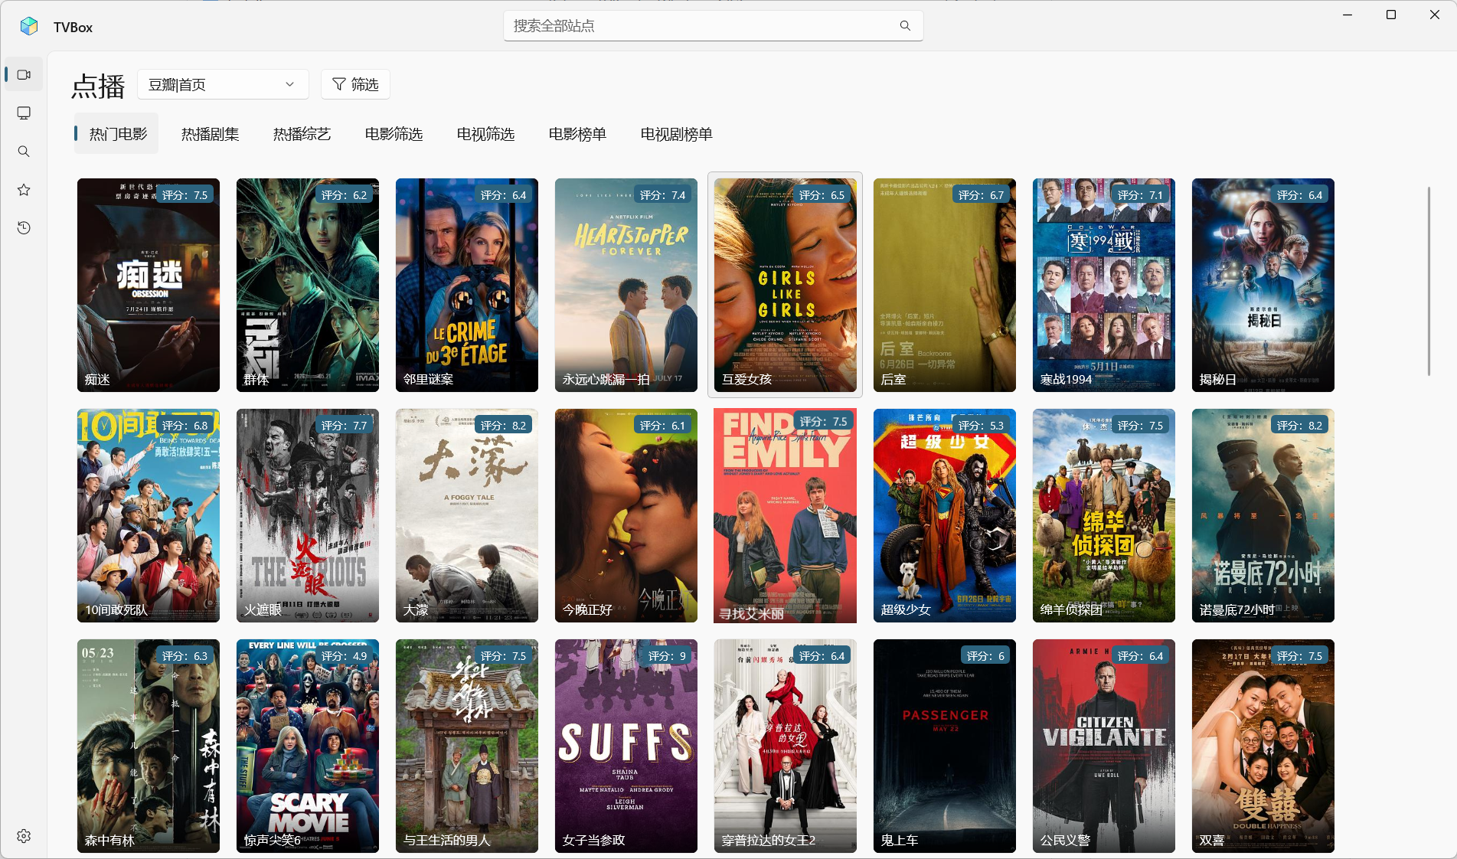Screen dimensions: 1457x859
Task: Select the 邻里谜案 movie card
Action: 467,285
